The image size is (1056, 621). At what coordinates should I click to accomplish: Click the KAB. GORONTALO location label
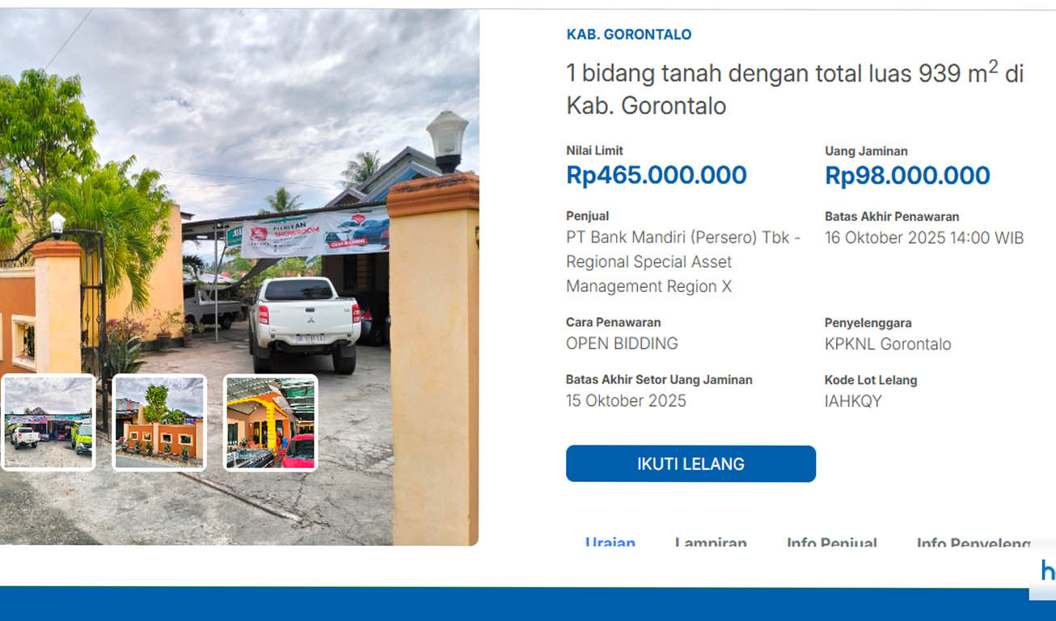(629, 35)
